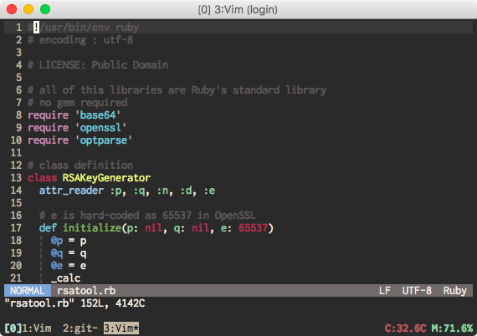Click the red close window button
This screenshot has width=477, height=336.
click(12, 9)
